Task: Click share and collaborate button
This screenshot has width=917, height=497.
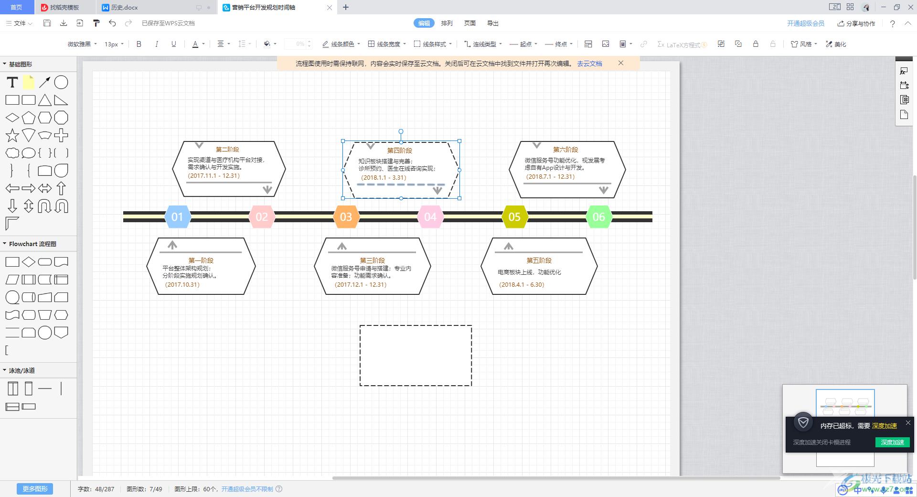Action: click(856, 23)
